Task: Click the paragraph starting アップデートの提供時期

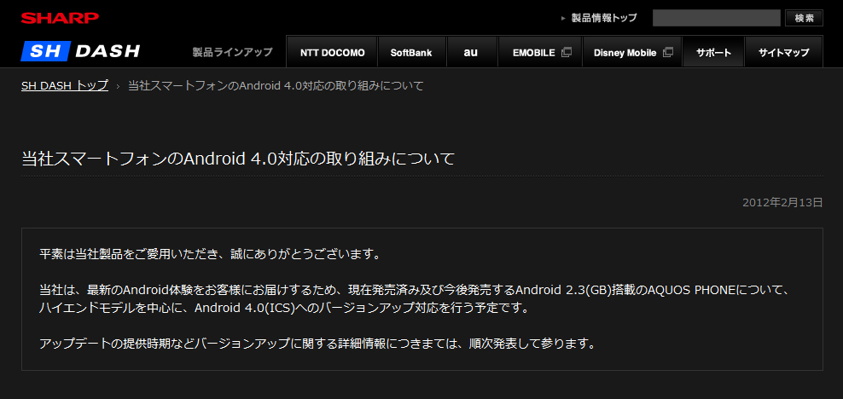Action: 317,343
